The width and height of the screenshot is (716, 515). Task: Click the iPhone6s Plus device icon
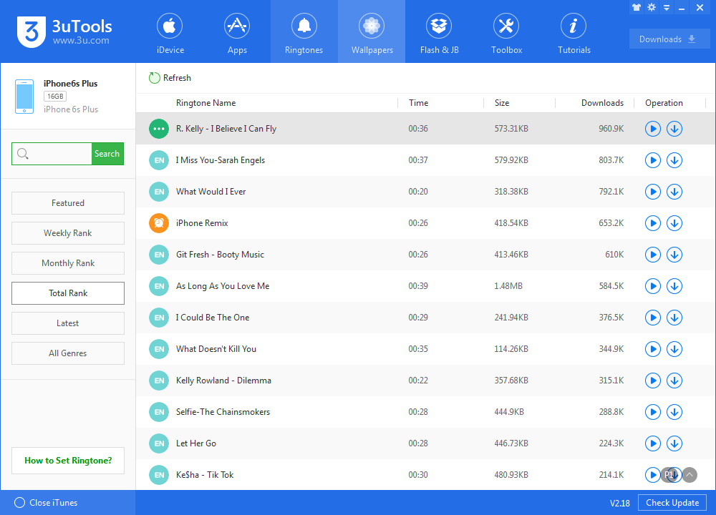(x=24, y=97)
